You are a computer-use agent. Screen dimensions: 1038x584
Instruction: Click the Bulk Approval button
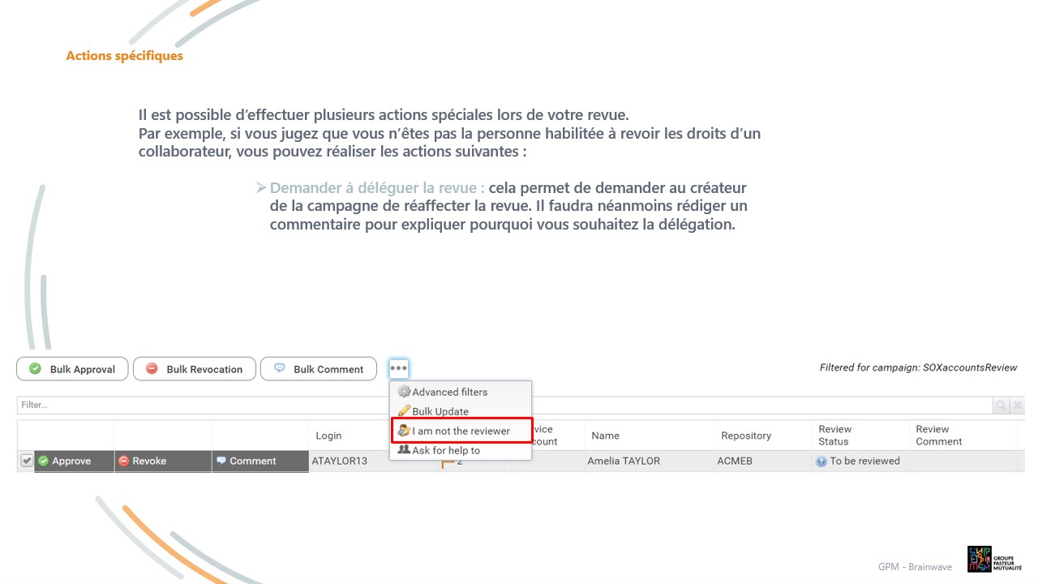[x=72, y=369]
